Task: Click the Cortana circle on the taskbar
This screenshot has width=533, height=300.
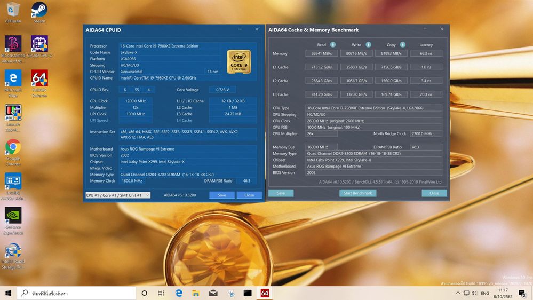Action: coord(144,293)
